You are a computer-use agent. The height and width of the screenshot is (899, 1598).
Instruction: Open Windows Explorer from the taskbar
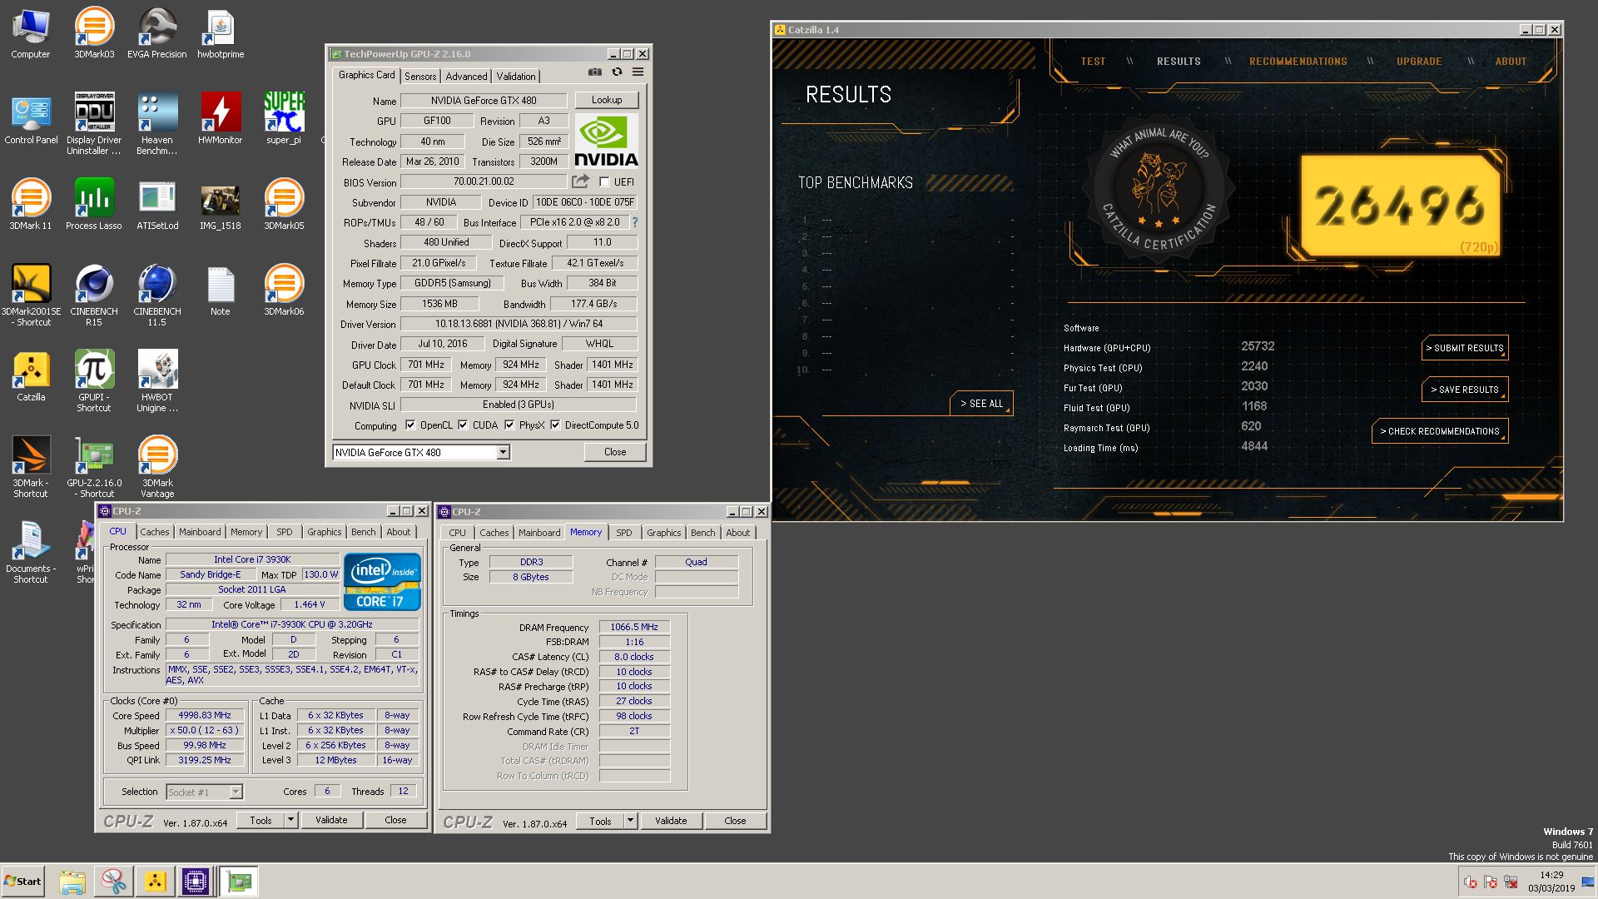click(x=72, y=881)
